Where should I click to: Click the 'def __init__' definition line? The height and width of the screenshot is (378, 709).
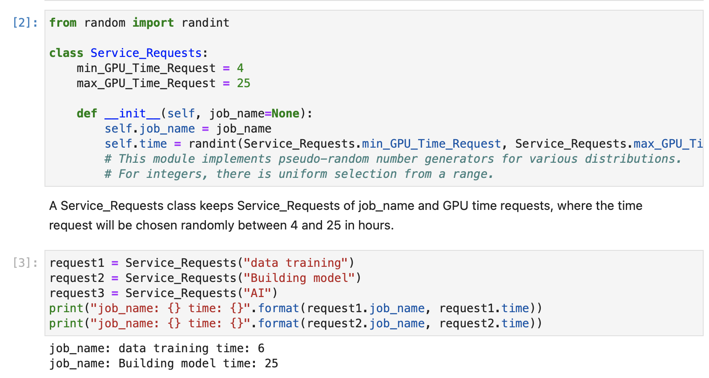click(x=194, y=113)
